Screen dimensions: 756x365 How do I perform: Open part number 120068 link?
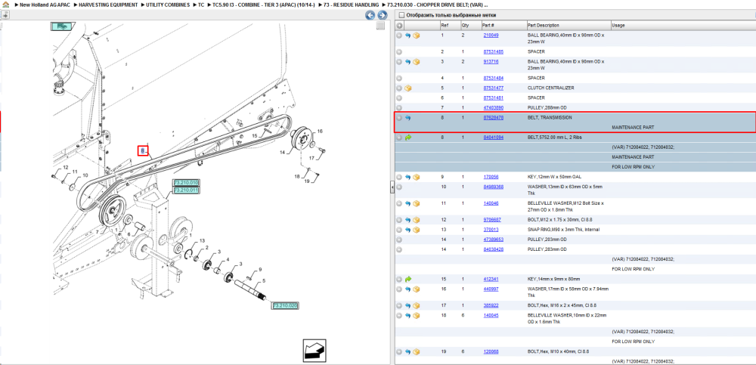click(491, 351)
